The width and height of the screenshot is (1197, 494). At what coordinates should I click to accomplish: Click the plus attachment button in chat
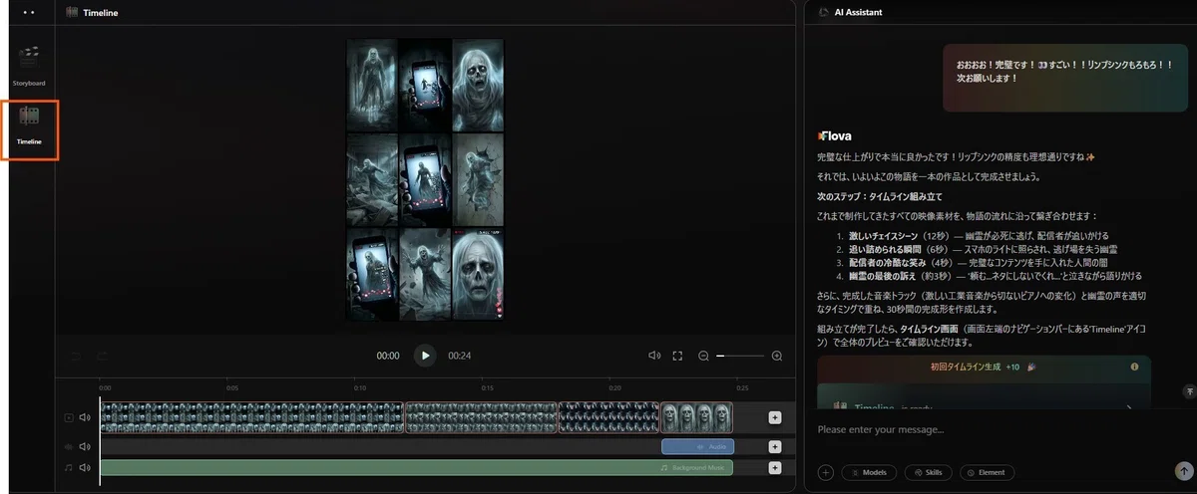(x=826, y=472)
